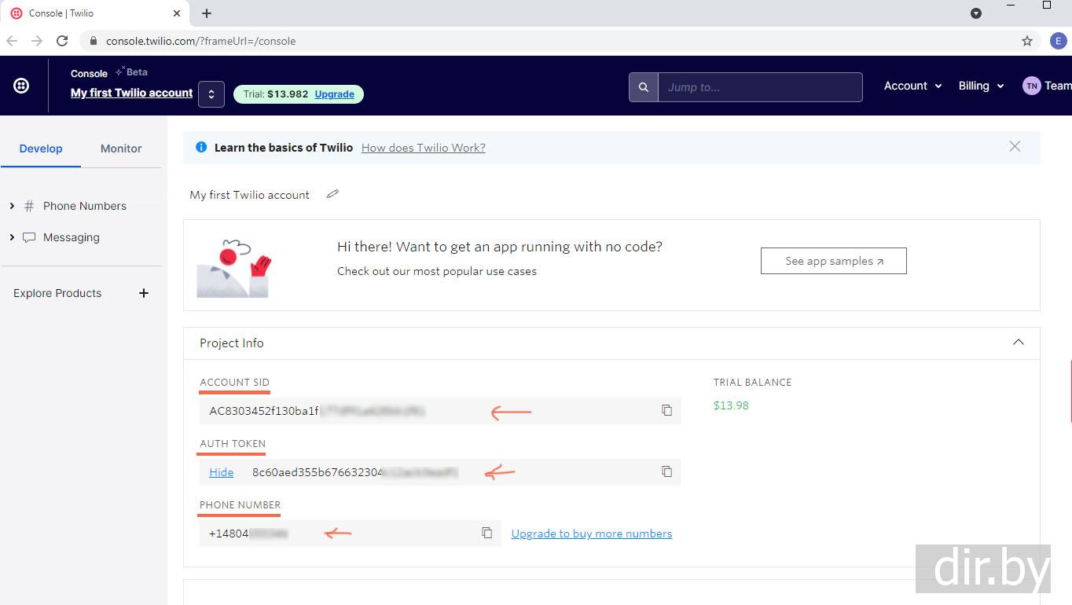This screenshot has width=1072, height=605.
Task: Switch to the Monitor tab
Action: click(121, 148)
